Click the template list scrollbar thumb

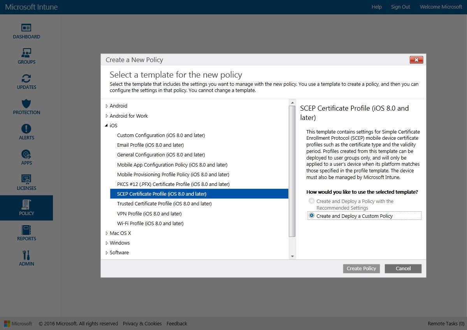point(292,171)
